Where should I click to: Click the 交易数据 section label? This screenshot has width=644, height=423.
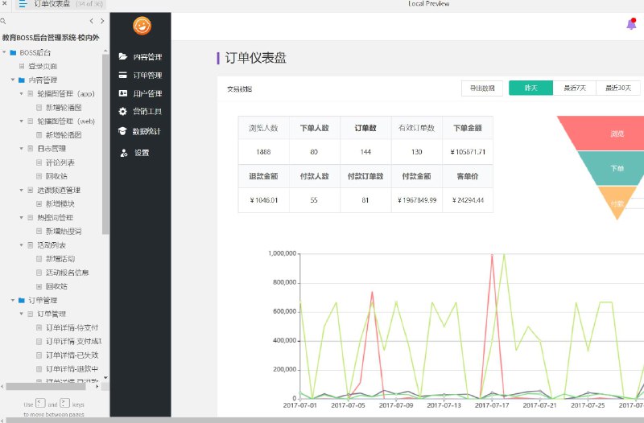(239, 89)
